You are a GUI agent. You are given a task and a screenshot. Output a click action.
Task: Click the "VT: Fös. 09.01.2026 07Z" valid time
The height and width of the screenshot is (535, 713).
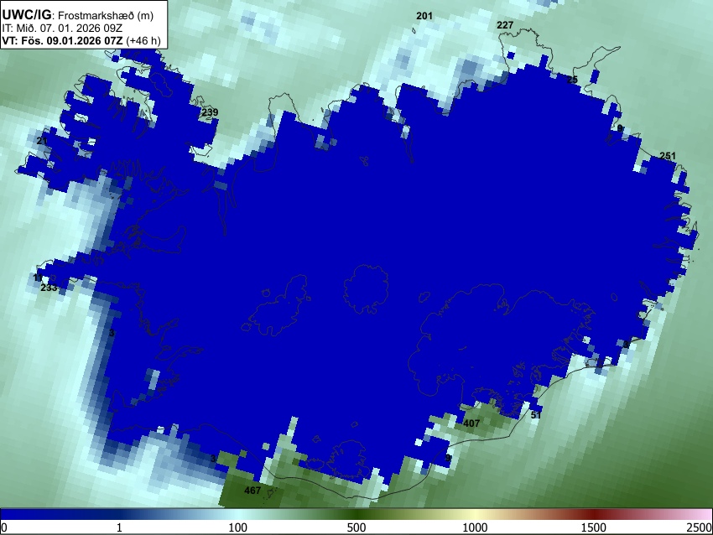pos(62,41)
